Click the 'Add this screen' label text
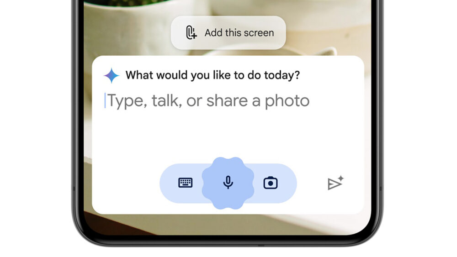This screenshot has width=457, height=257. coord(239,32)
